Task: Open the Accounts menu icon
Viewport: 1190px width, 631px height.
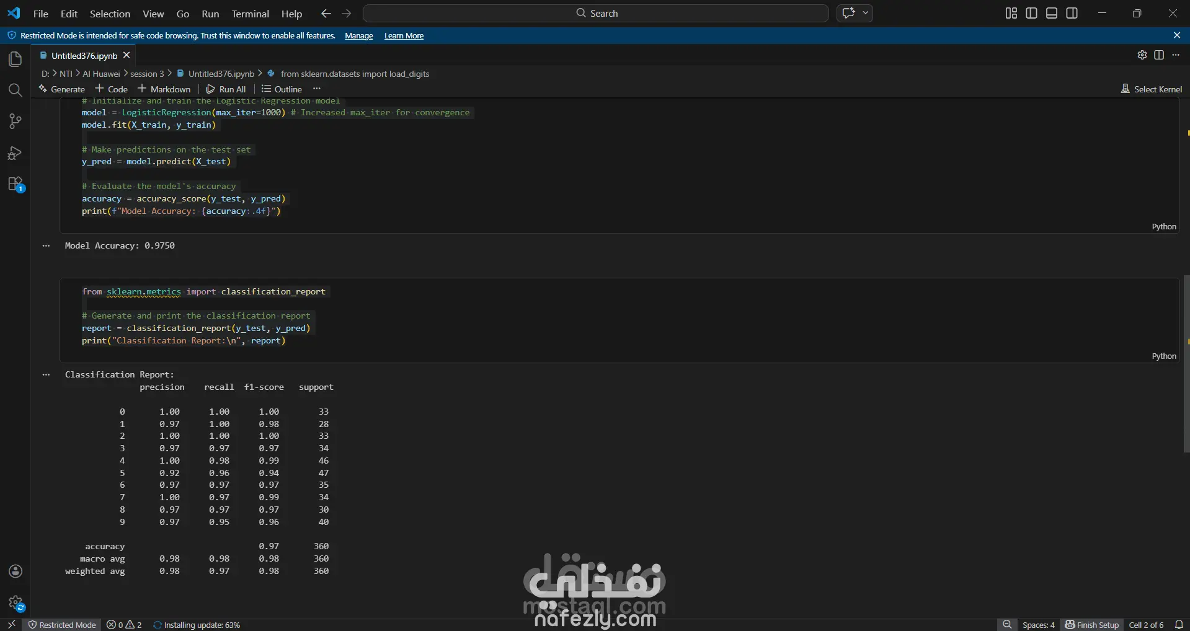Action: click(x=16, y=571)
